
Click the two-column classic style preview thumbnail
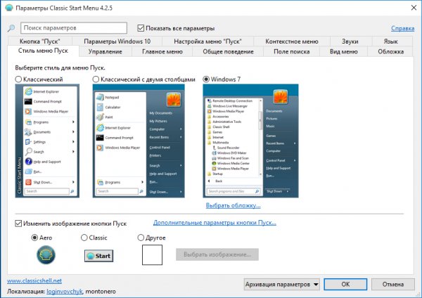[139, 141]
